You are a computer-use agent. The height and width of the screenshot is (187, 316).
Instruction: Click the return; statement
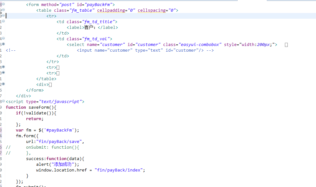35,119
